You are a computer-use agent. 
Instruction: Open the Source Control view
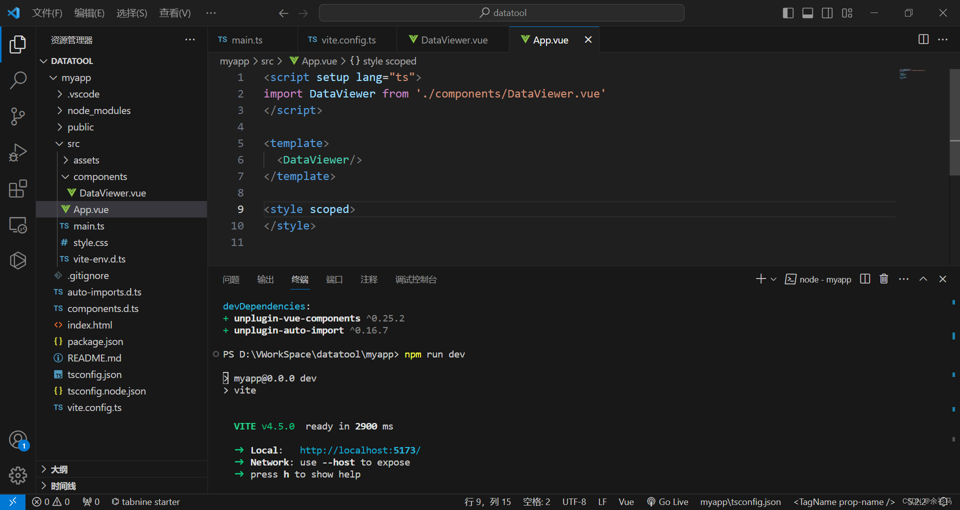click(x=18, y=116)
